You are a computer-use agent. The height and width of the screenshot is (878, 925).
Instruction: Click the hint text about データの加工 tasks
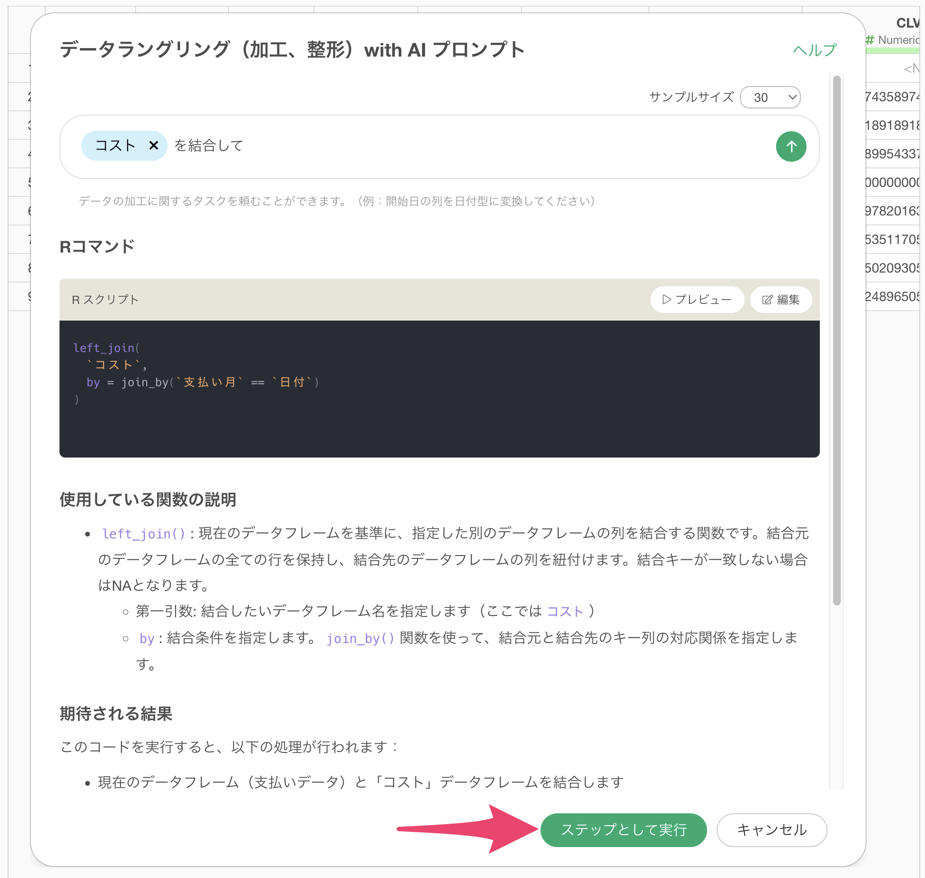click(337, 201)
